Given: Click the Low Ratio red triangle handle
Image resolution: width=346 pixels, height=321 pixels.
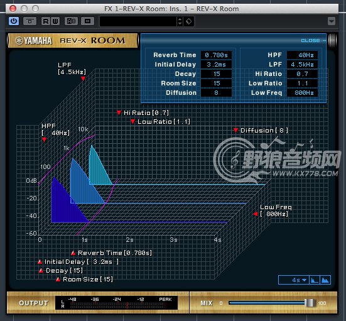Looking at the screenshot, I should point(132,122).
